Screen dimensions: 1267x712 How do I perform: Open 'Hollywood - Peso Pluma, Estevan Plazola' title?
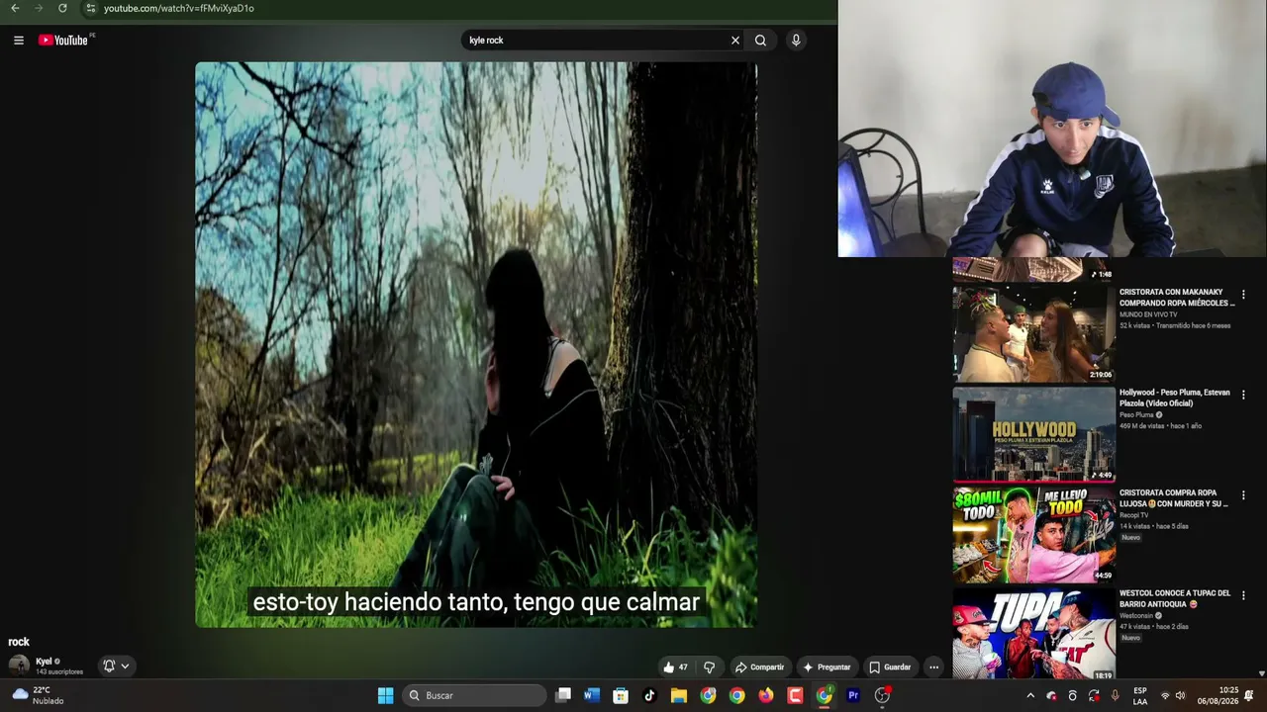point(1175,398)
